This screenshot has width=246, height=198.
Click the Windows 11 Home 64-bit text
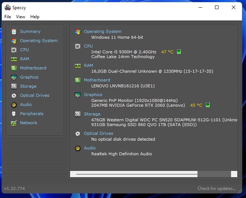[x=117, y=37]
